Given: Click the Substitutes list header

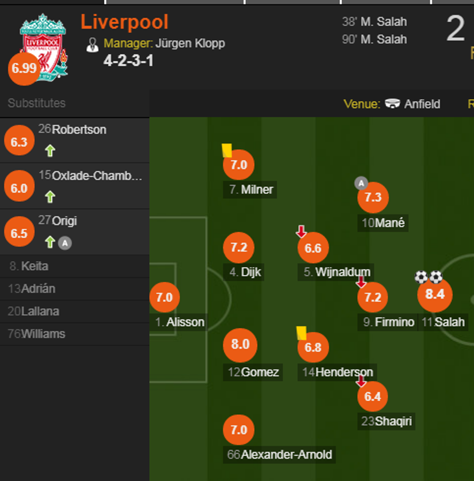Looking at the screenshot, I should coord(36,103).
